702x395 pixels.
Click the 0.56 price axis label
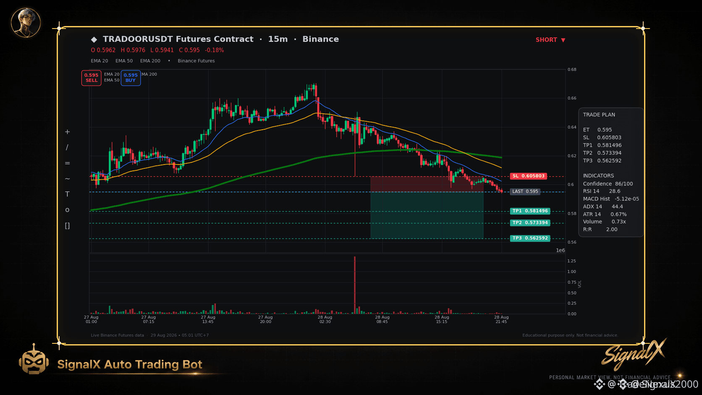coord(572,242)
